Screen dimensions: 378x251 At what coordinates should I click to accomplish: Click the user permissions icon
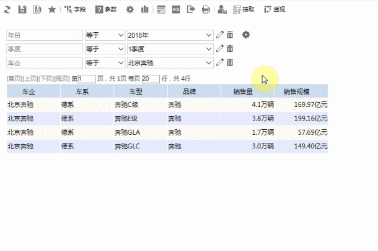click(x=222, y=10)
